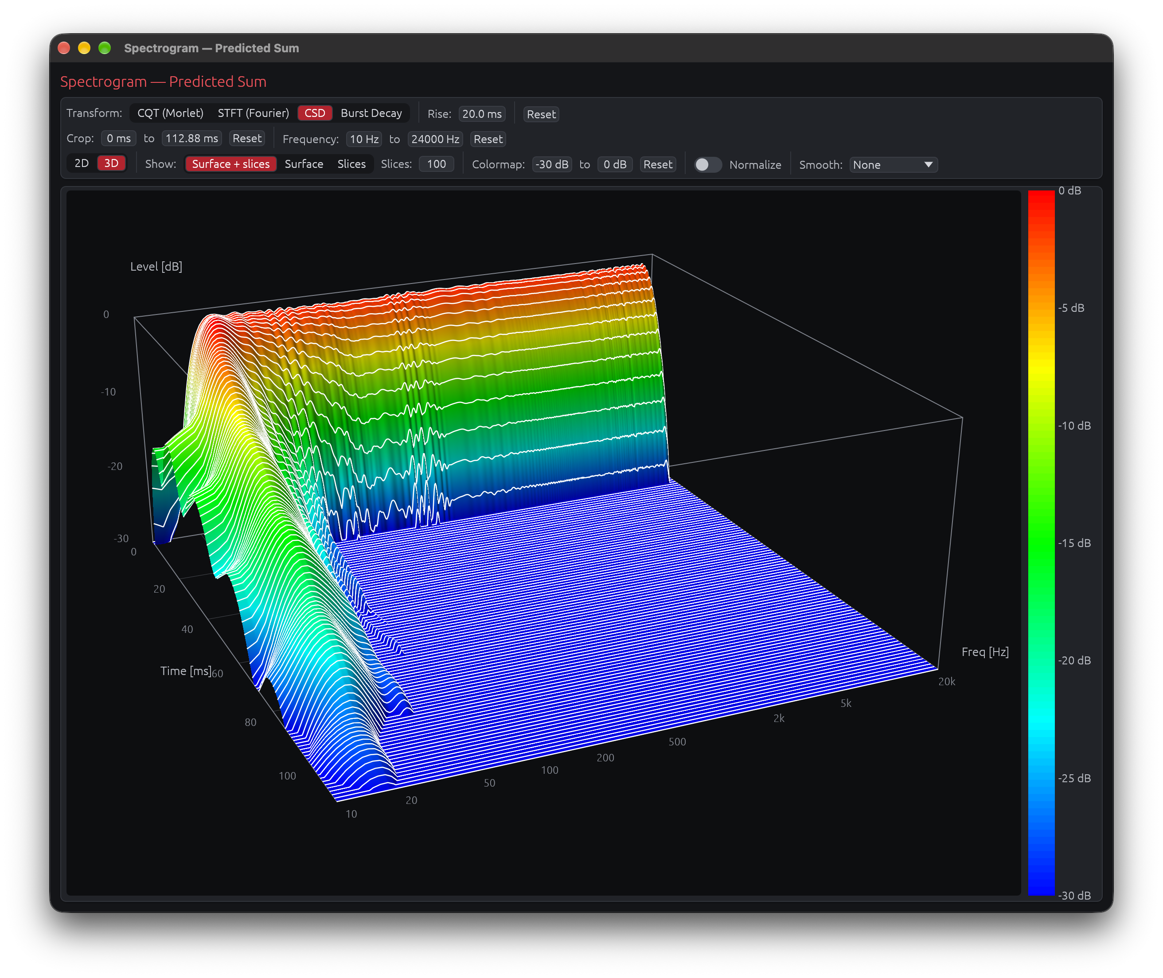
Task: Reset the Colormap range
Action: tap(658, 165)
